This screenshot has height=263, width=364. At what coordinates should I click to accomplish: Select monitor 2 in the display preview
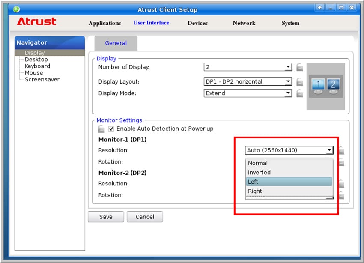tap(333, 86)
